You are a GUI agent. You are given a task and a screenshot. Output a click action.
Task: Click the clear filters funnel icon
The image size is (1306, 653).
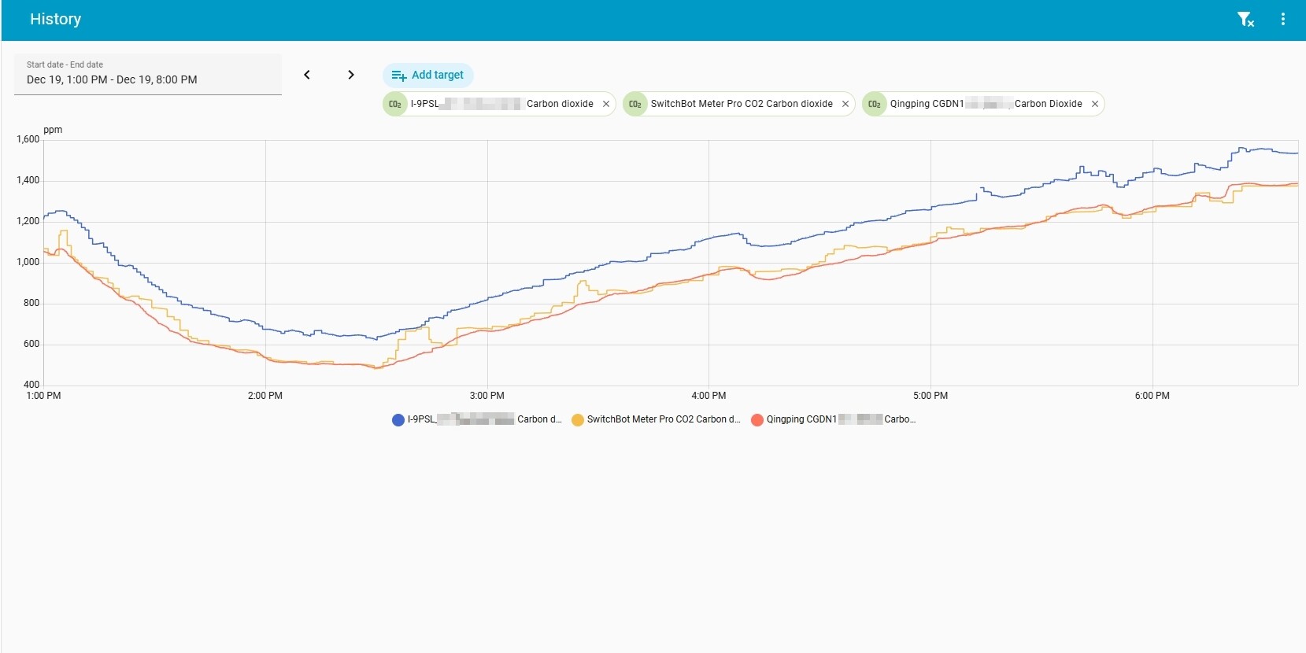coord(1245,20)
